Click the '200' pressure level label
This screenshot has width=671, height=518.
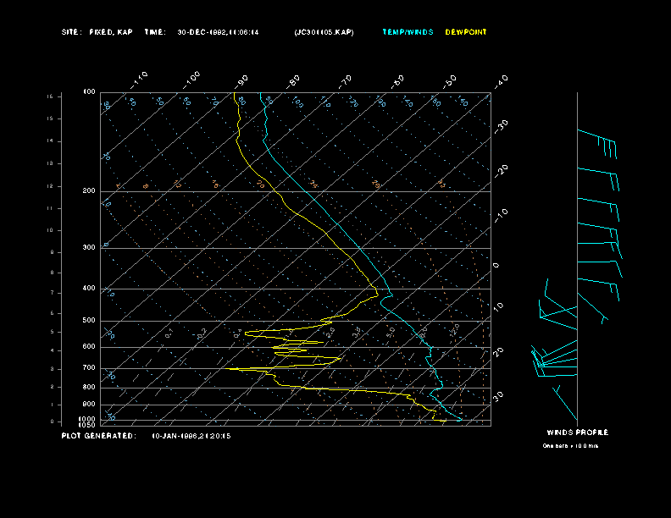[x=89, y=191]
